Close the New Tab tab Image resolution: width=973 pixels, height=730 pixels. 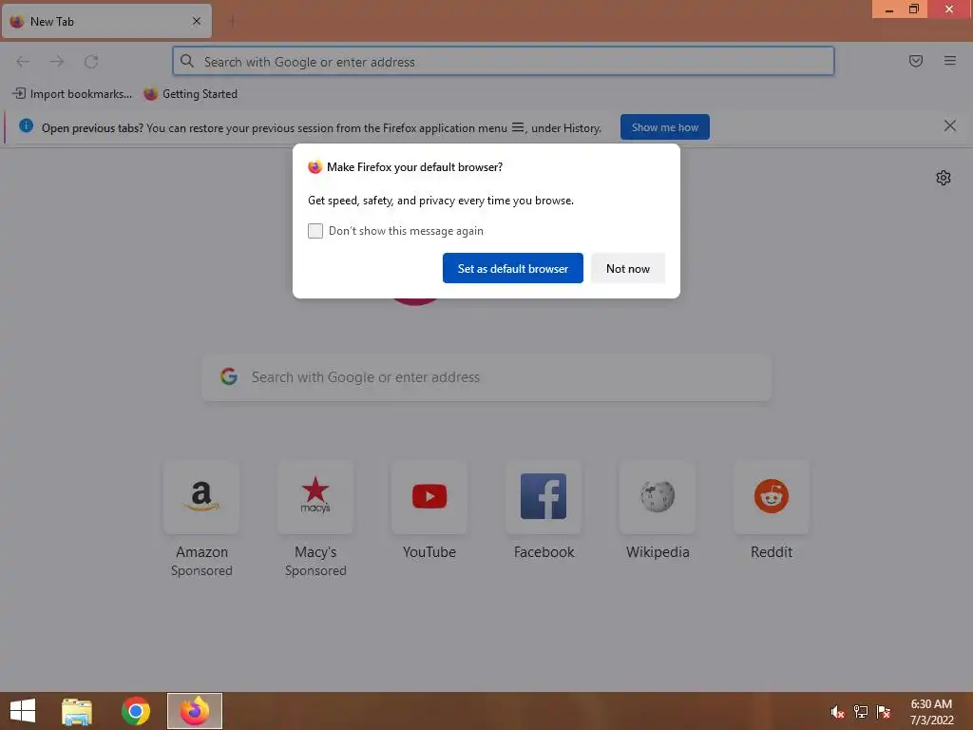coord(197,21)
